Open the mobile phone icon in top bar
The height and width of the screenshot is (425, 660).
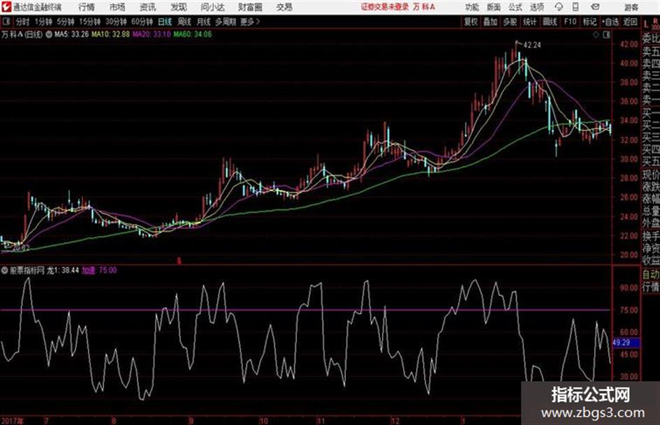click(575, 7)
